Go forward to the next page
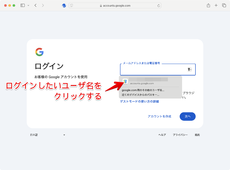 [x=43, y=5]
